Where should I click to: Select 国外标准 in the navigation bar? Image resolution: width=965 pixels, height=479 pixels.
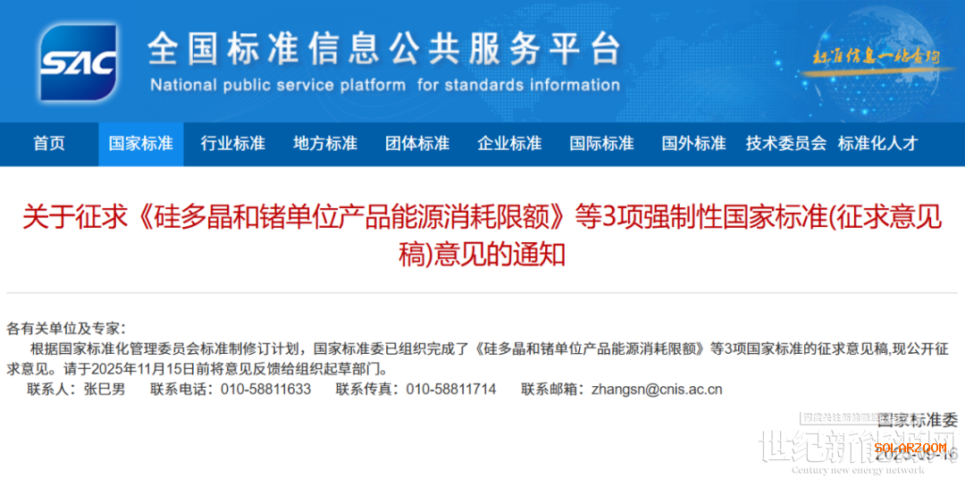point(693,144)
